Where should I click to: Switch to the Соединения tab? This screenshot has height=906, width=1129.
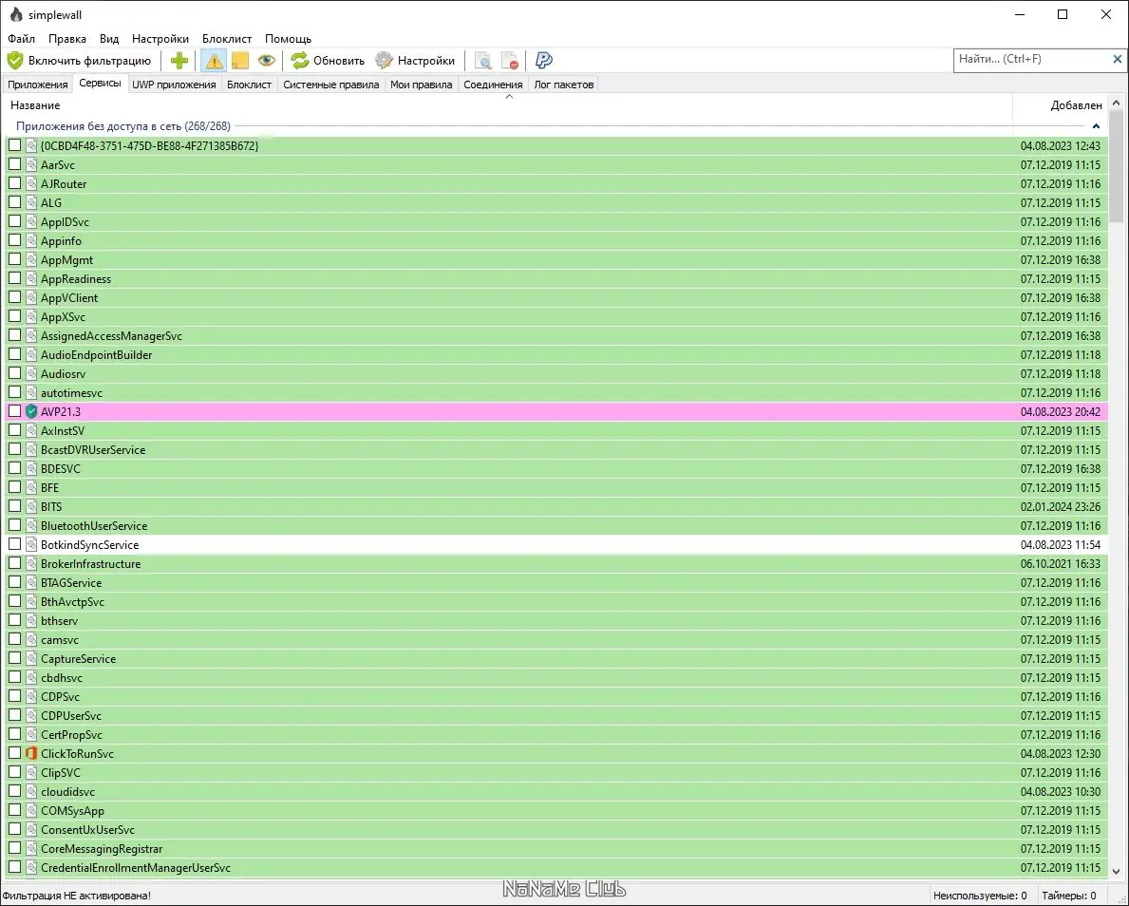click(x=493, y=85)
